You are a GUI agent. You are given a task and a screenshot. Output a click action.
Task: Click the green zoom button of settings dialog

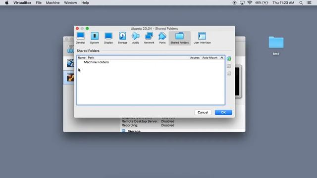[87, 29]
